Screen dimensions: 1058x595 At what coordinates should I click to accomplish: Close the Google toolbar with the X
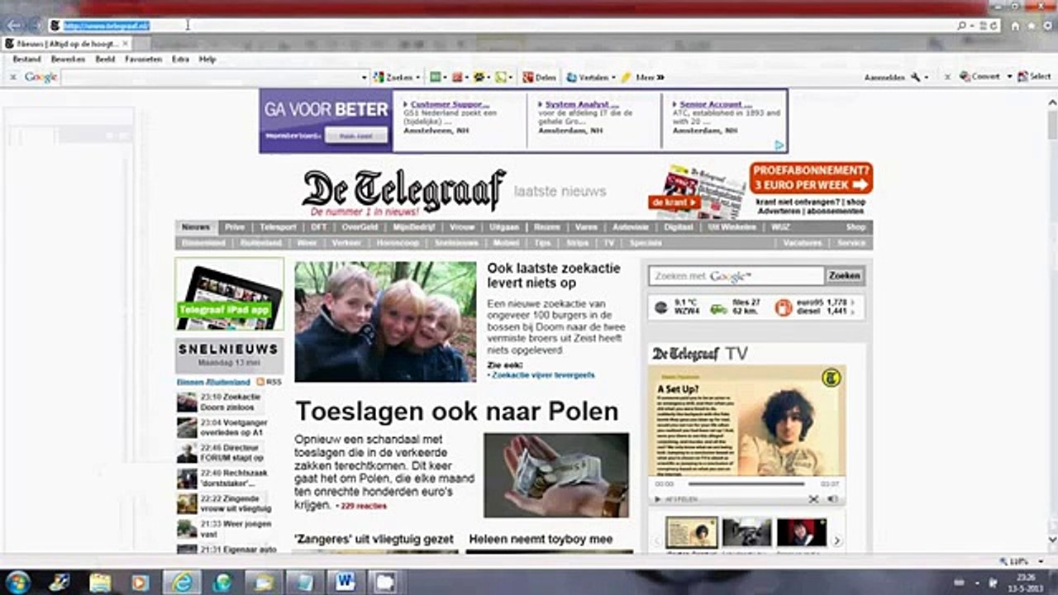tap(12, 77)
